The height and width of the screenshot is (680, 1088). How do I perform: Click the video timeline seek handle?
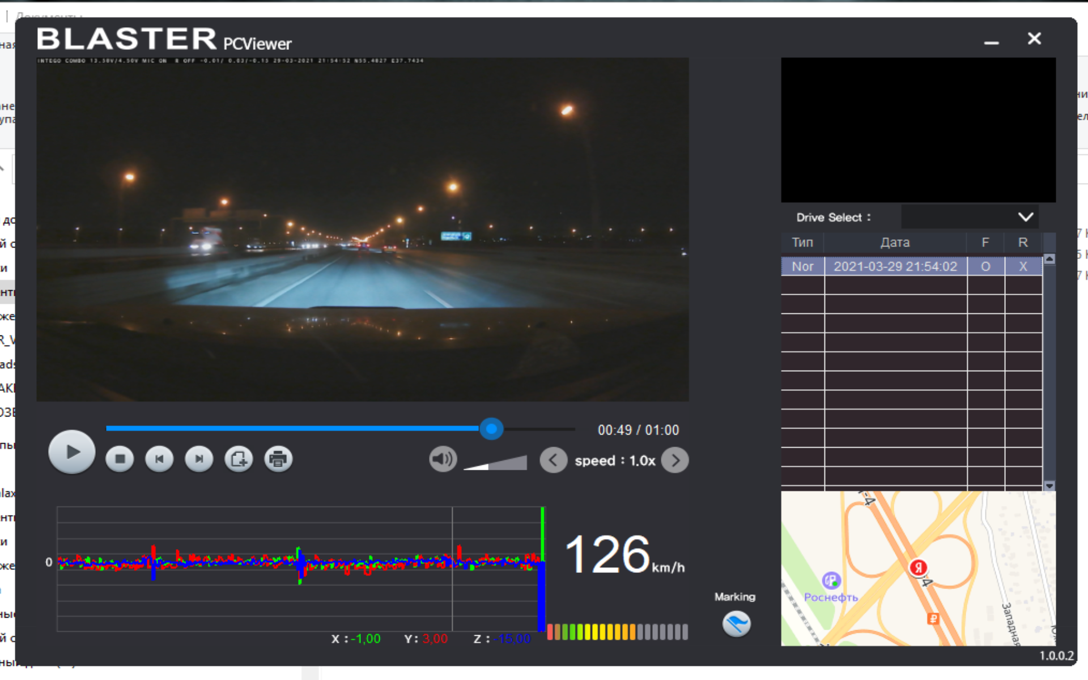[x=491, y=429]
